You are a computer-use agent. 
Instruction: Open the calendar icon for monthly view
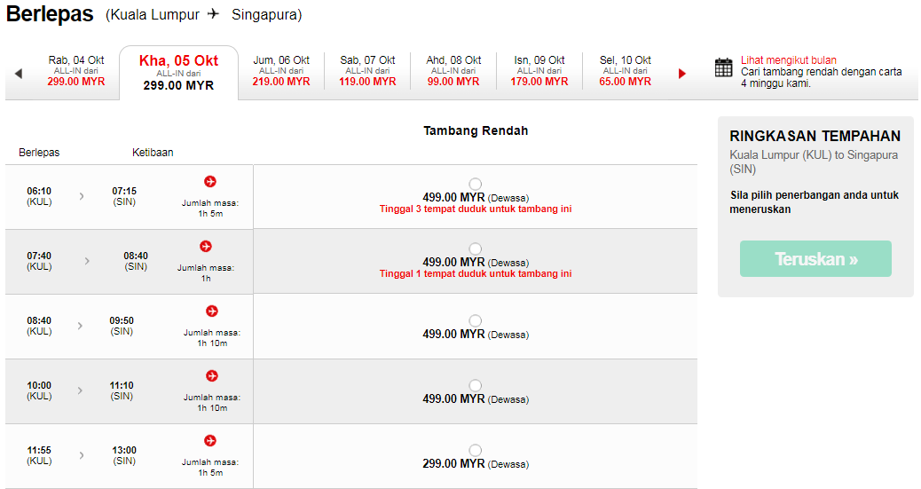click(724, 67)
